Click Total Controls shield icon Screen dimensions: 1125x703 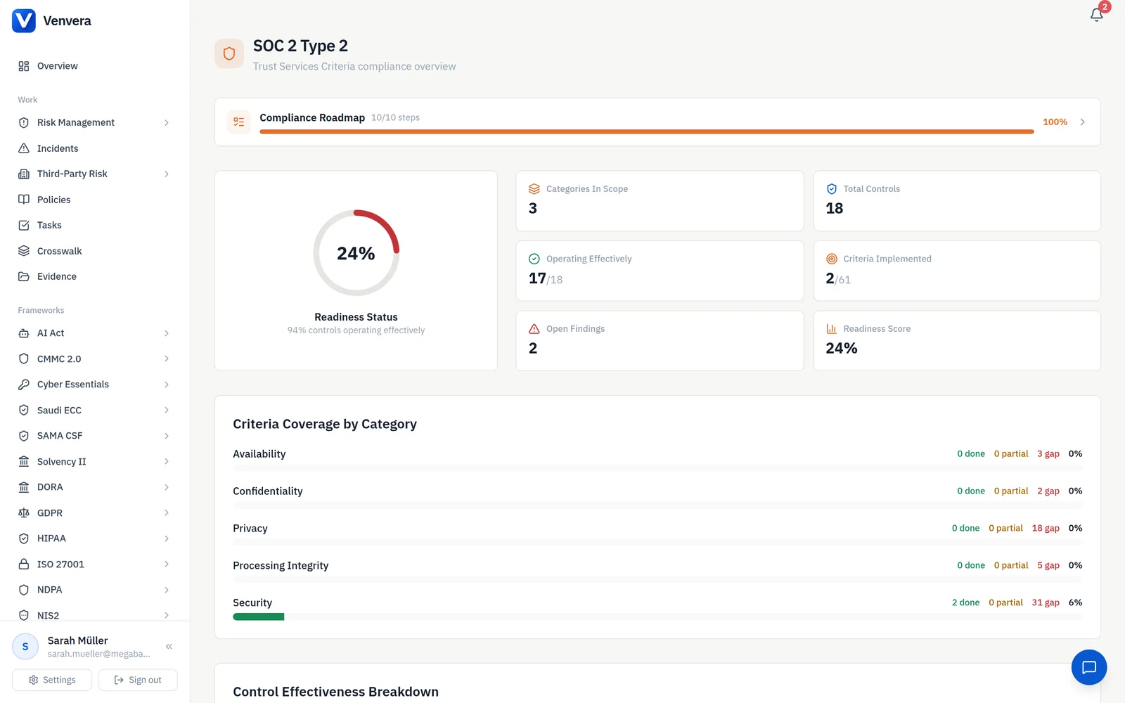click(832, 189)
